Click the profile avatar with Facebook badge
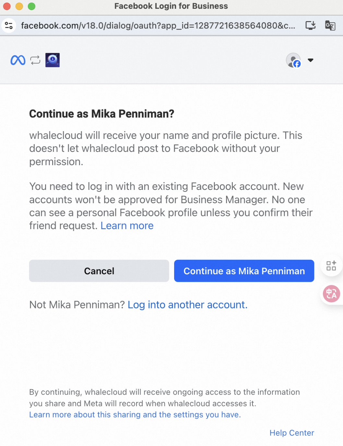The height and width of the screenshot is (446, 343). tap(293, 60)
